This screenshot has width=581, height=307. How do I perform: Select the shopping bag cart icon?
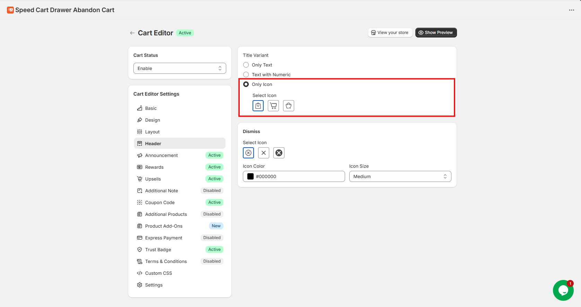258,106
